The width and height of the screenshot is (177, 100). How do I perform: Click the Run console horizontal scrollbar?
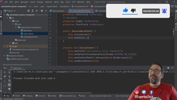tap(53, 93)
